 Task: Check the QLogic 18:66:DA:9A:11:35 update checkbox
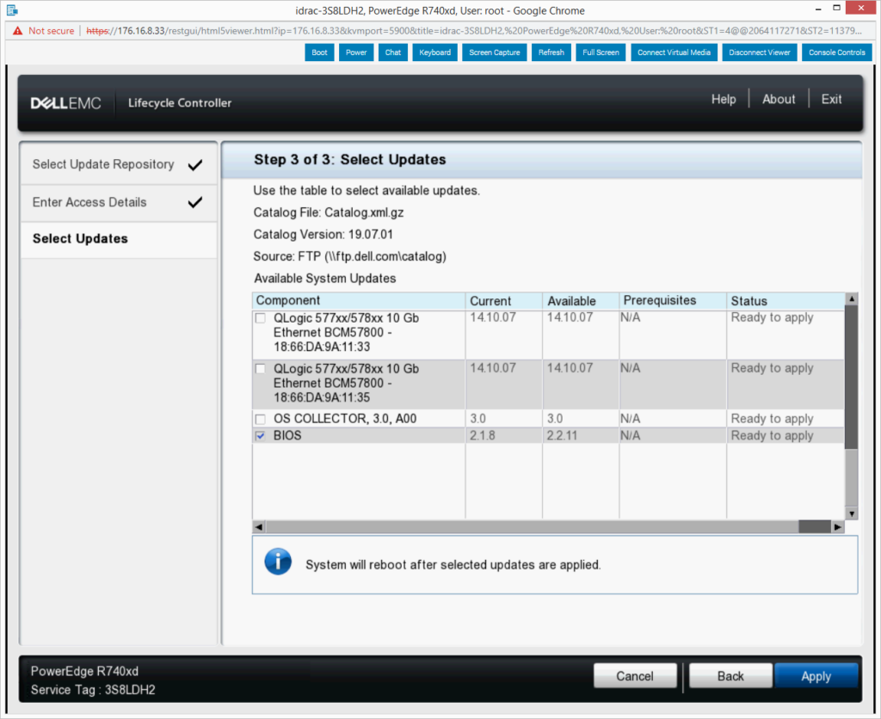(x=260, y=369)
